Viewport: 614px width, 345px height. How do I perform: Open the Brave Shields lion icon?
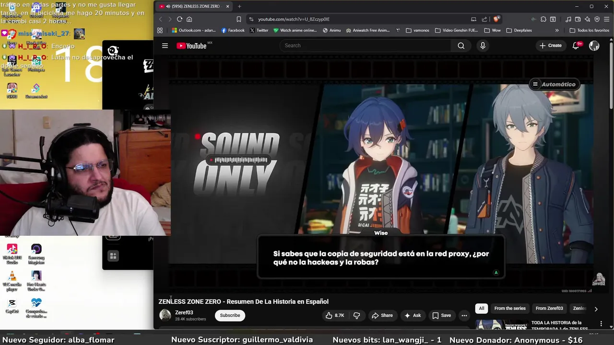tap(496, 19)
